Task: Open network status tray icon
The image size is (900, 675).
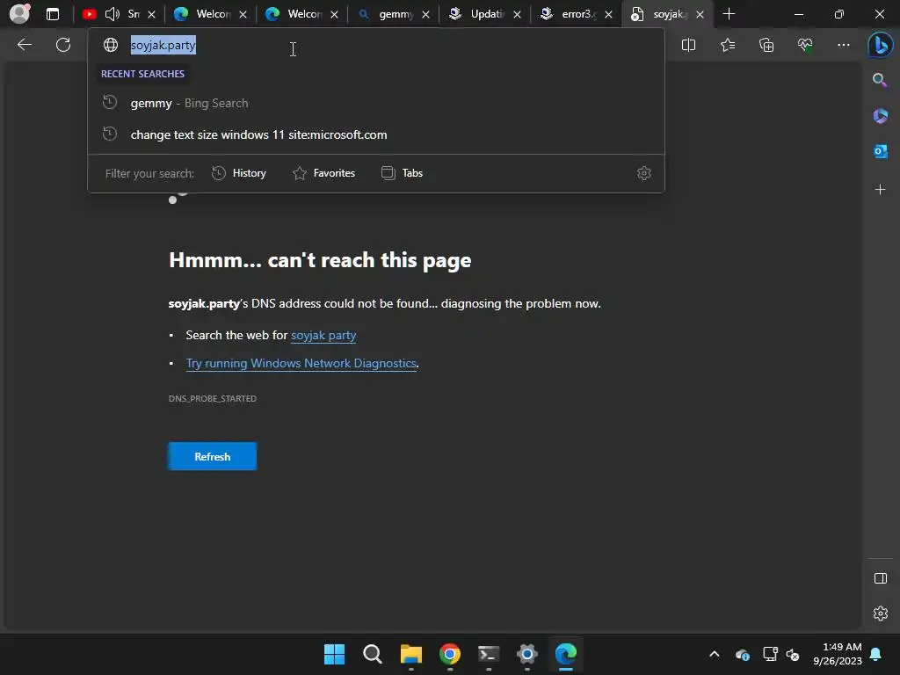Action: point(770,654)
